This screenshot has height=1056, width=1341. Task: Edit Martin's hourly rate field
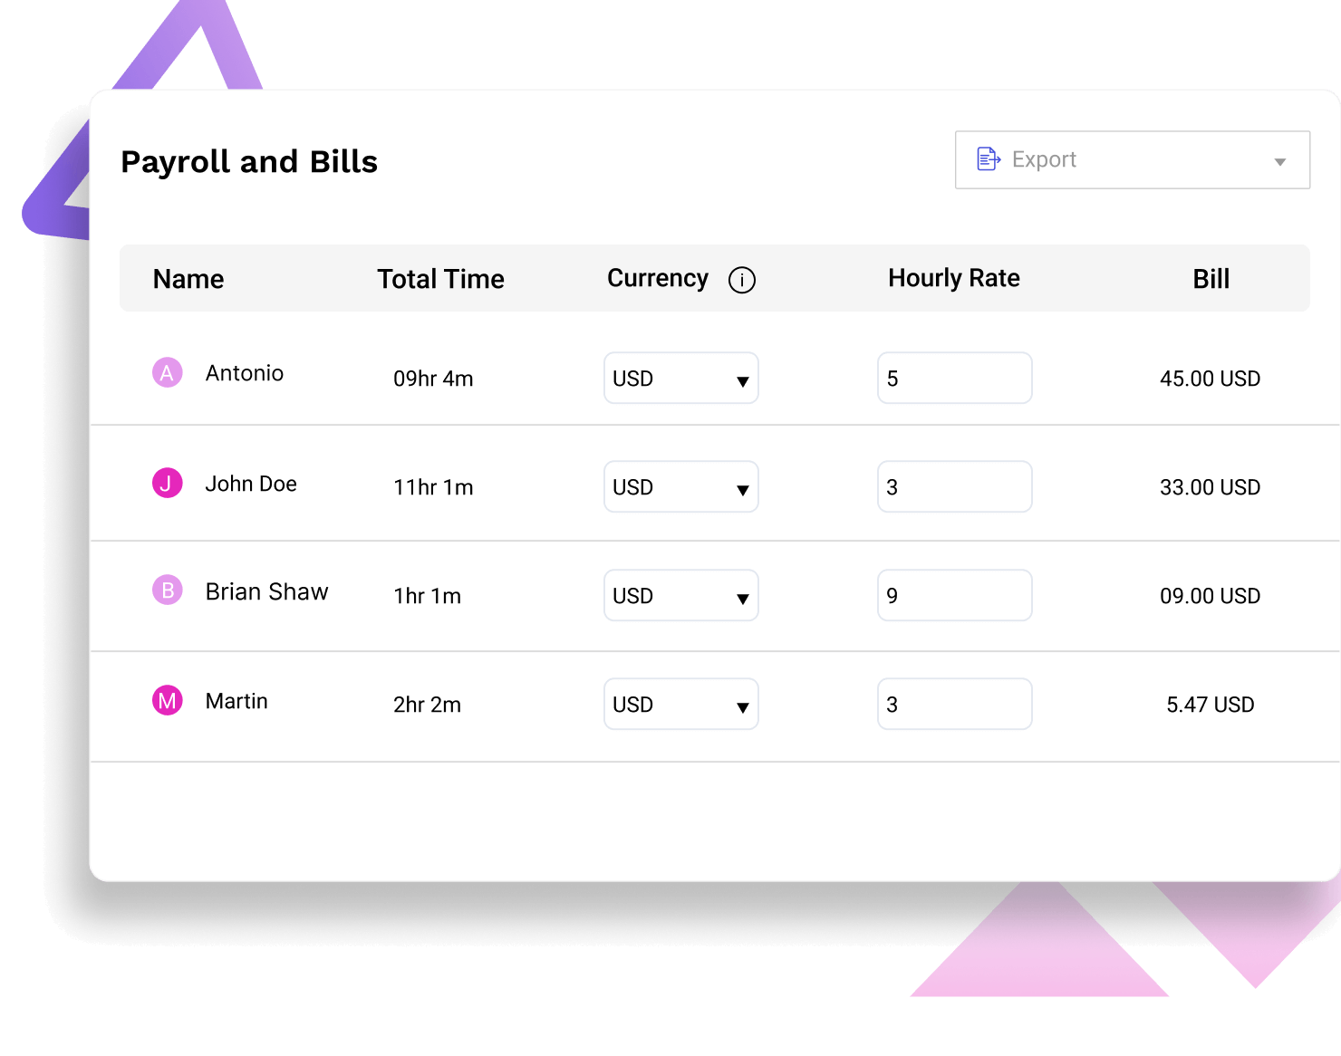[x=955, y=704]
